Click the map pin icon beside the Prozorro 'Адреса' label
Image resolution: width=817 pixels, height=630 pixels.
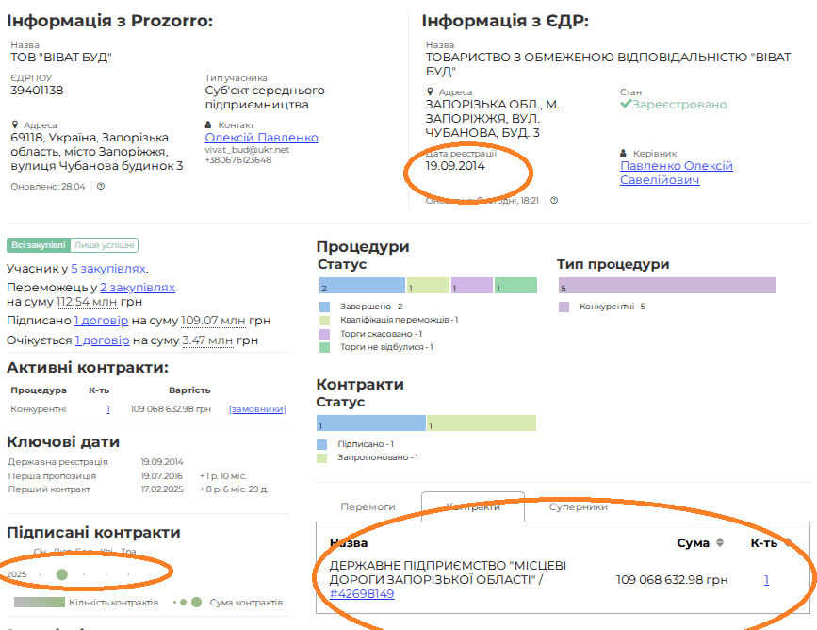[15, 124]
